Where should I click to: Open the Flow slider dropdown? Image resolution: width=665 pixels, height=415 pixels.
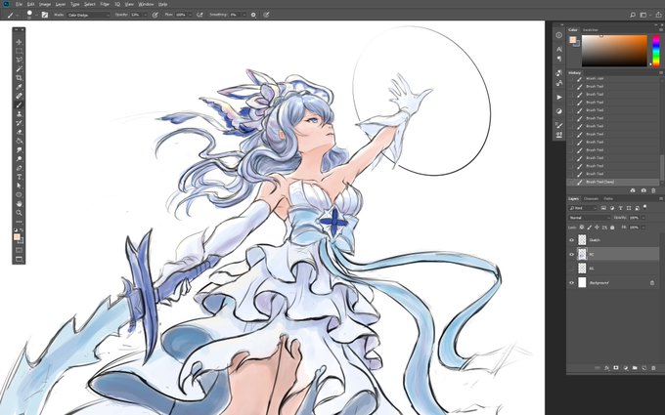(x=190, y=15)
